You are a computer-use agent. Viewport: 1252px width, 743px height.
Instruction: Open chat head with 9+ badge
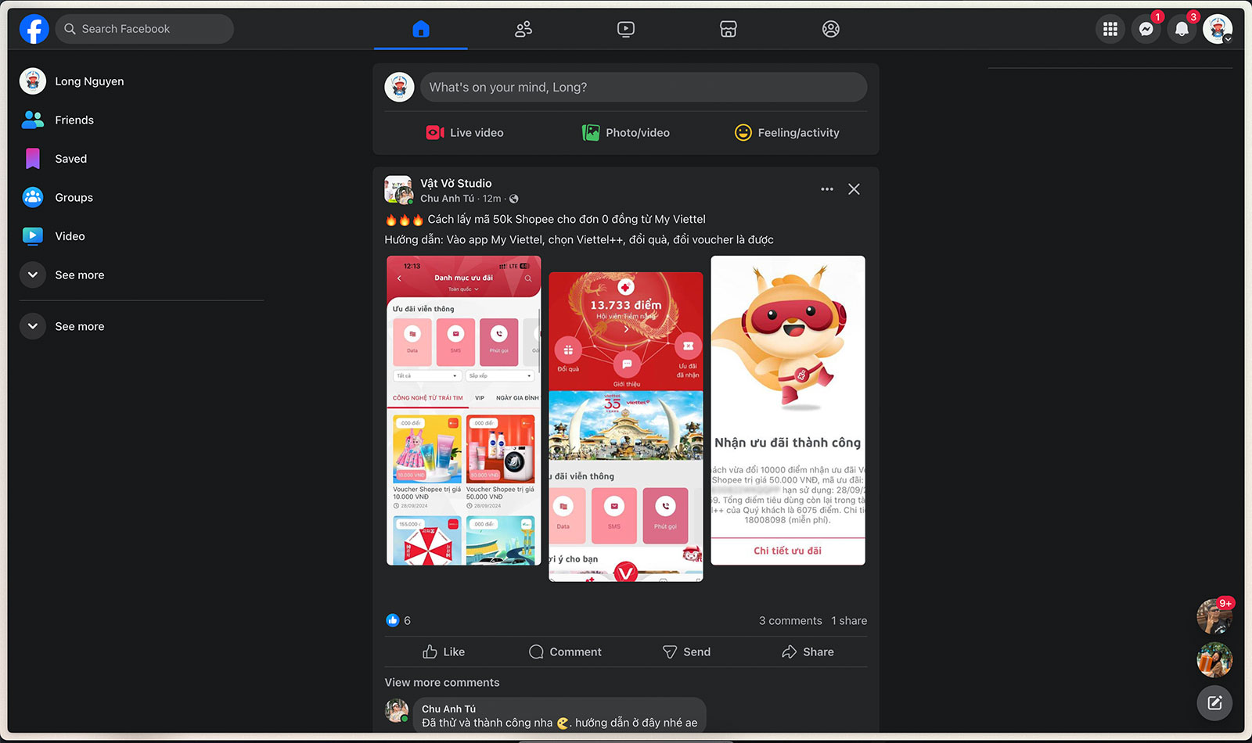click(1214, 616)
